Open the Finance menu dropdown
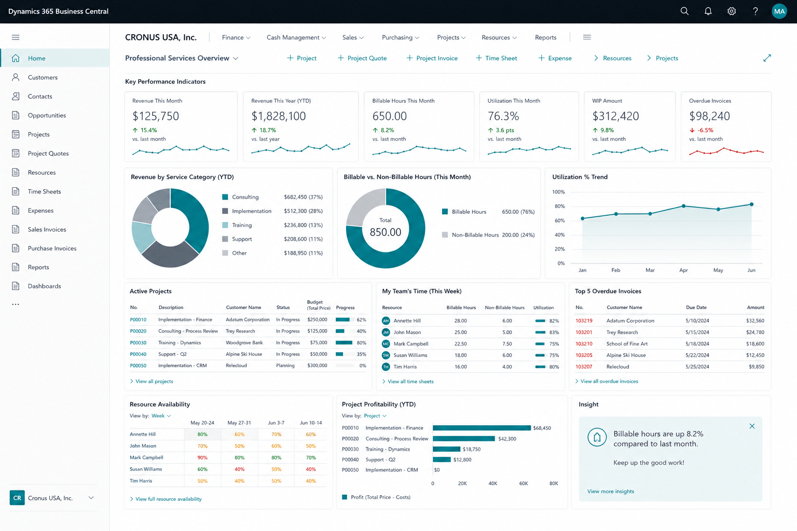797x531 pixels. (236, 37)
